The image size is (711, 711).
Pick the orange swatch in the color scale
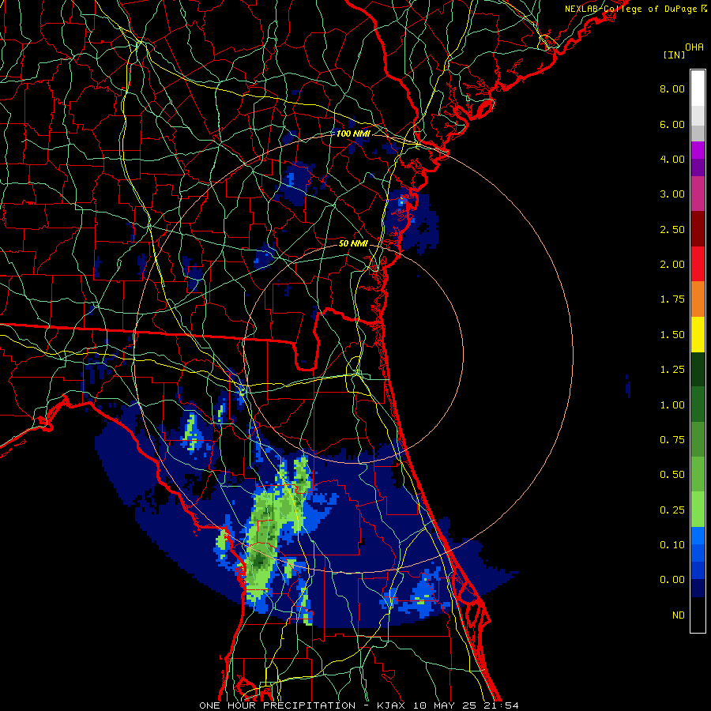coord(698,299)
